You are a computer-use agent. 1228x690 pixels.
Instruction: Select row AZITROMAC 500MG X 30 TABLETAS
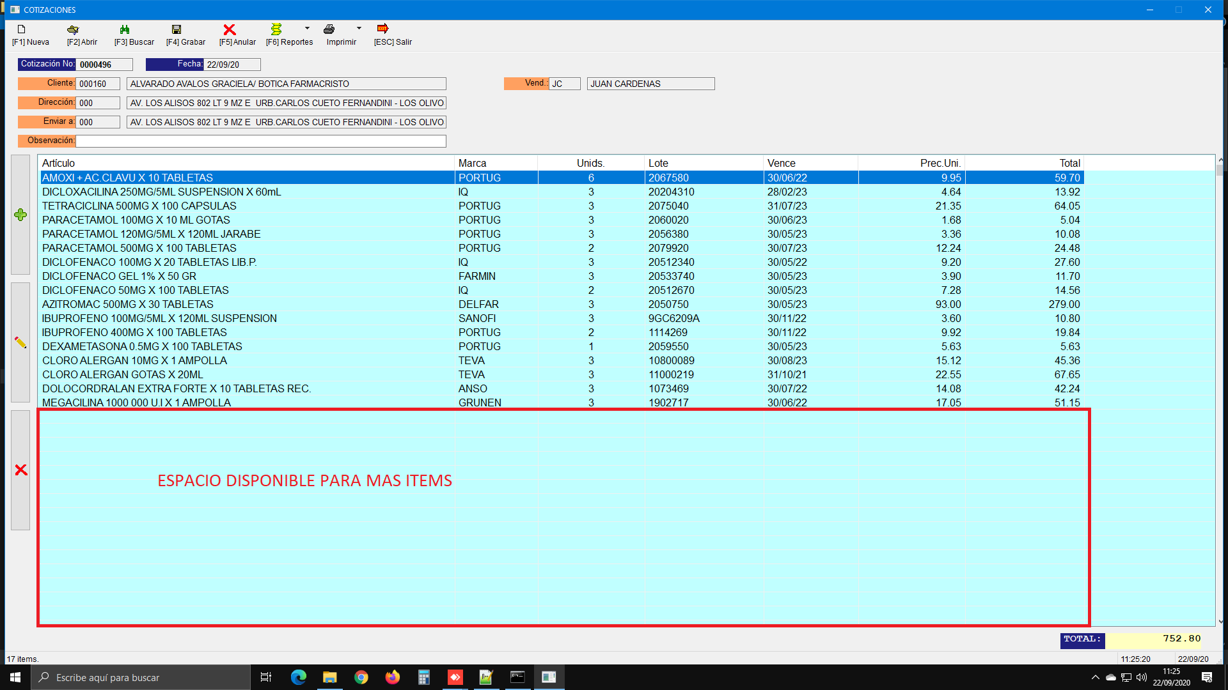562,304
